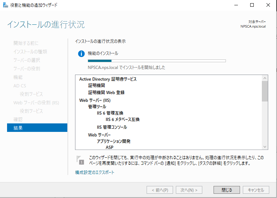Viewport: 277px width, 198px height.
Task: Click the 次へ(N) > button
Action: click(189, 190)
